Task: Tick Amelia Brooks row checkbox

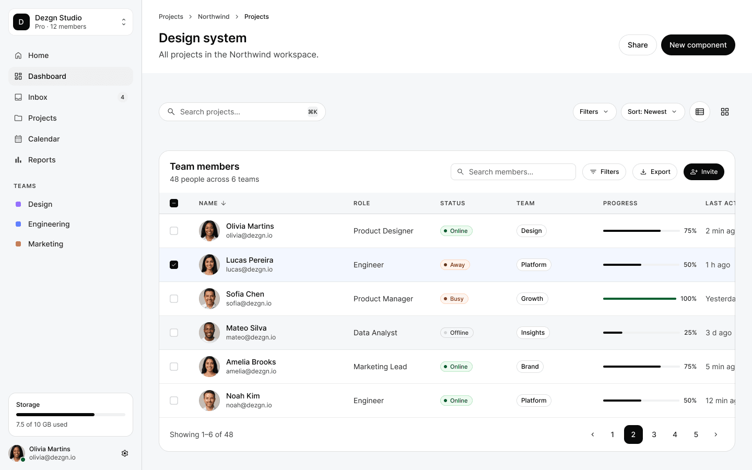Action: pos(174,367)
